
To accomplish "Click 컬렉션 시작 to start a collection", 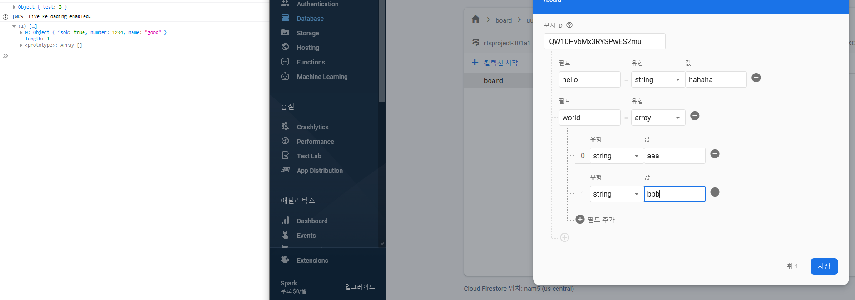I will pyautogui.click(x=501, y=63).
